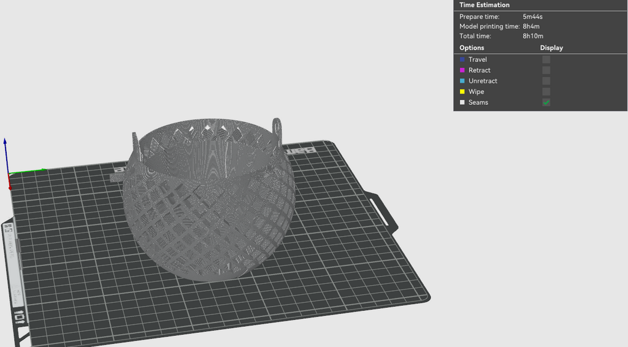Click the Total time value 8h10m
This screenshot has width=628, height=347.
533,36
